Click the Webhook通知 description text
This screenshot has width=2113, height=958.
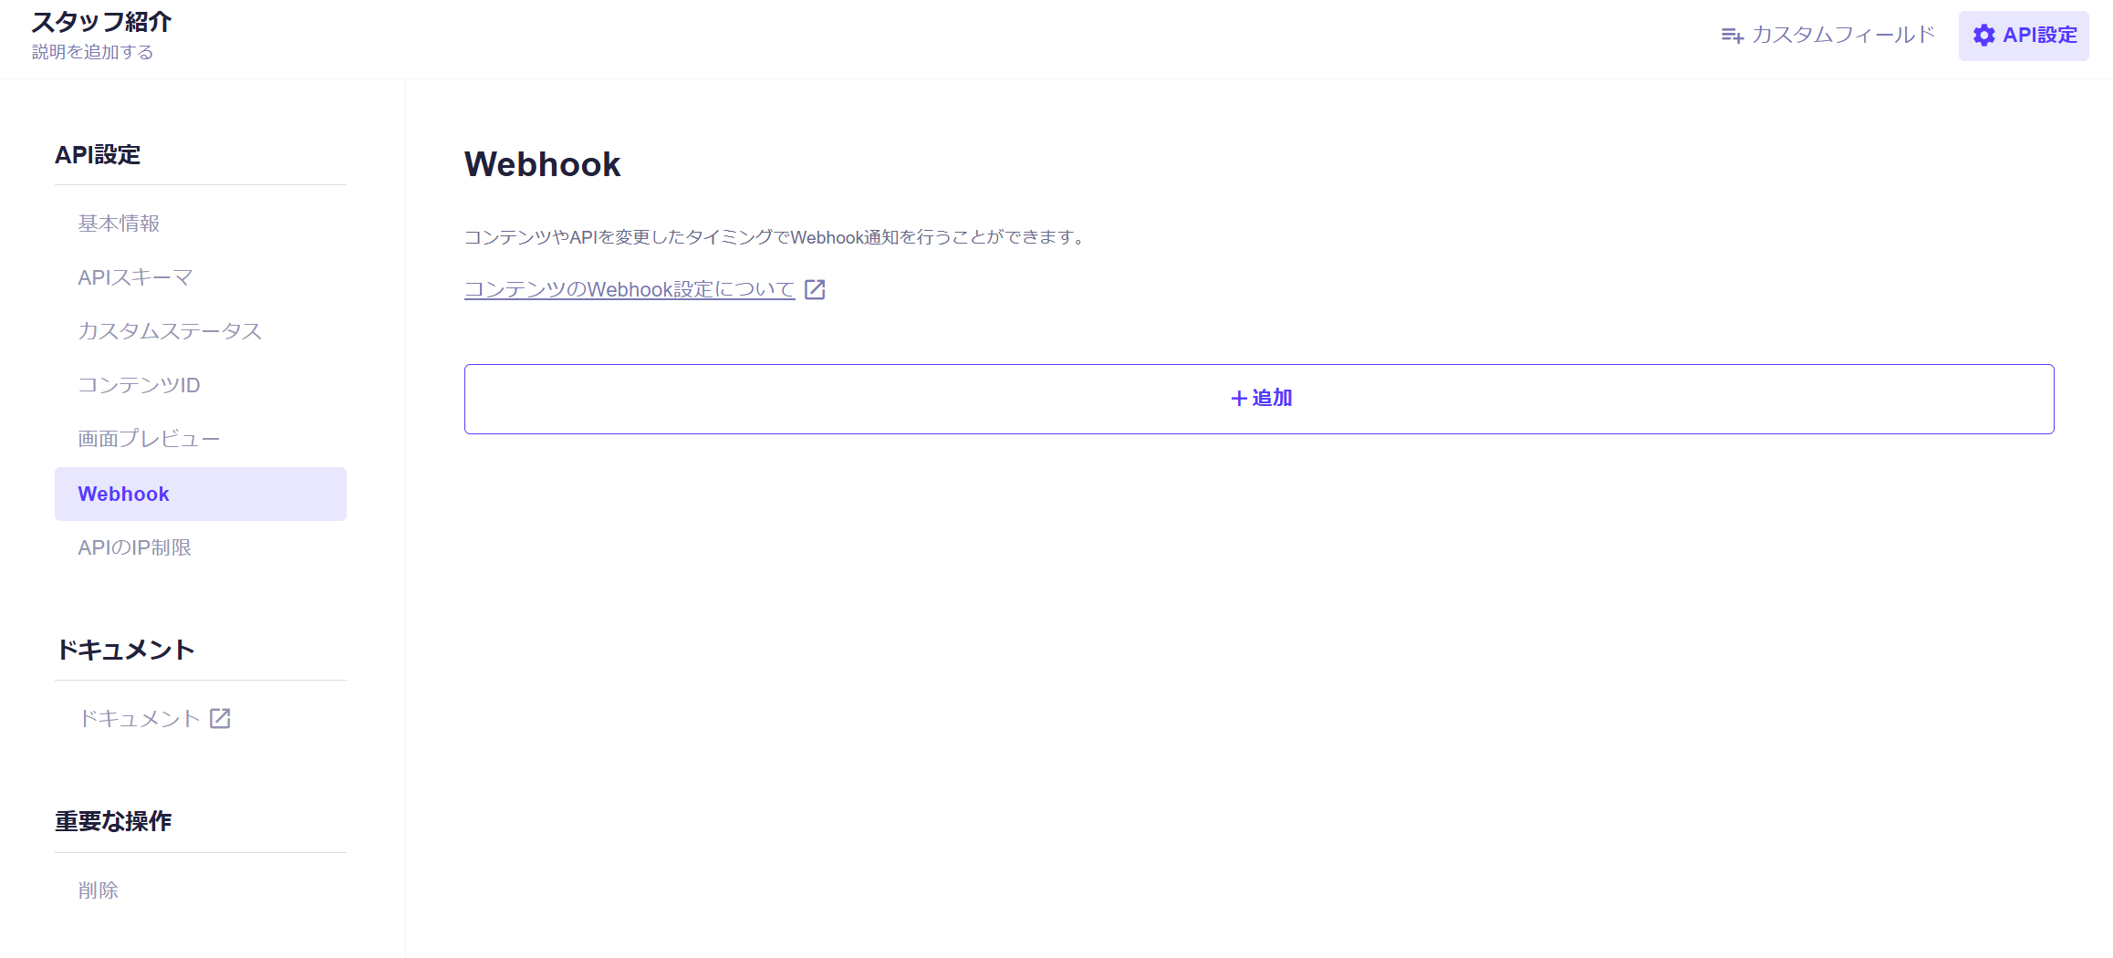click(776, 237)
